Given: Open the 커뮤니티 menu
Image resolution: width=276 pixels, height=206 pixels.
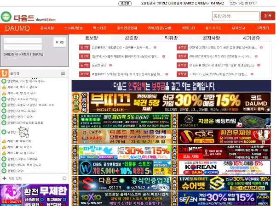Looking at the screenshot, I should coord(188,28).
